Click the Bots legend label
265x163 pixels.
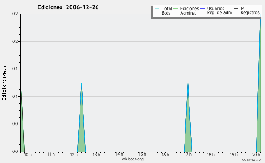[166, 13]
